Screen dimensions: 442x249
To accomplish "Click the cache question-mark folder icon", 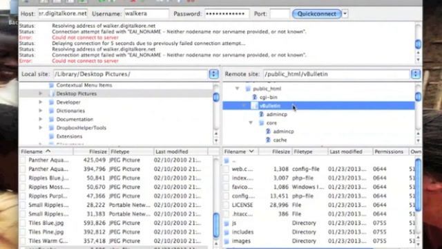I will point(268,140).
